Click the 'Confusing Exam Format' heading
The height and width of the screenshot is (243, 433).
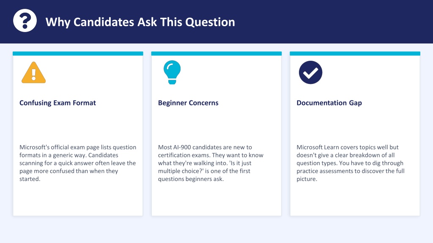tap(58, 103)
